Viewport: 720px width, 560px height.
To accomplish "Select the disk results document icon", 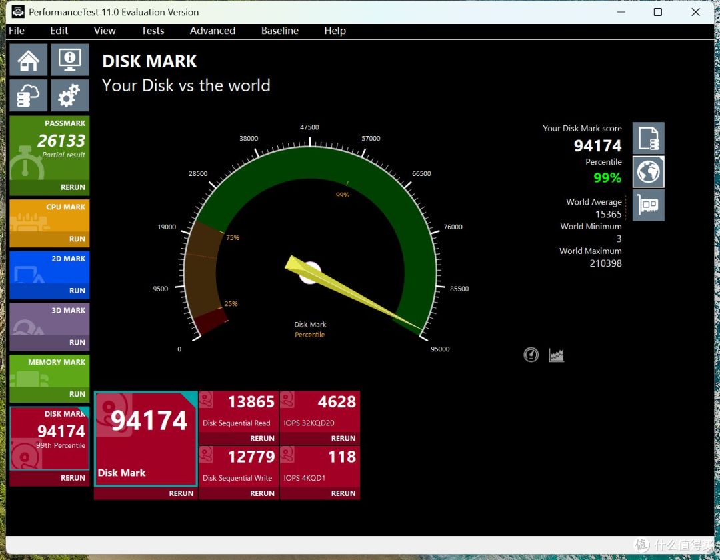I will (649, 138).
